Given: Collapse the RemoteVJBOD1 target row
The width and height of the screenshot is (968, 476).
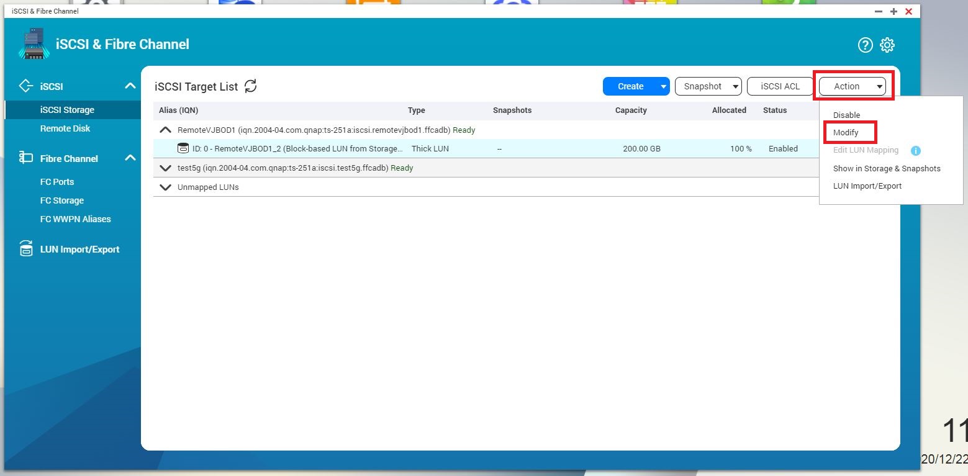Looking at the screenshot, I should click(165, 130).
